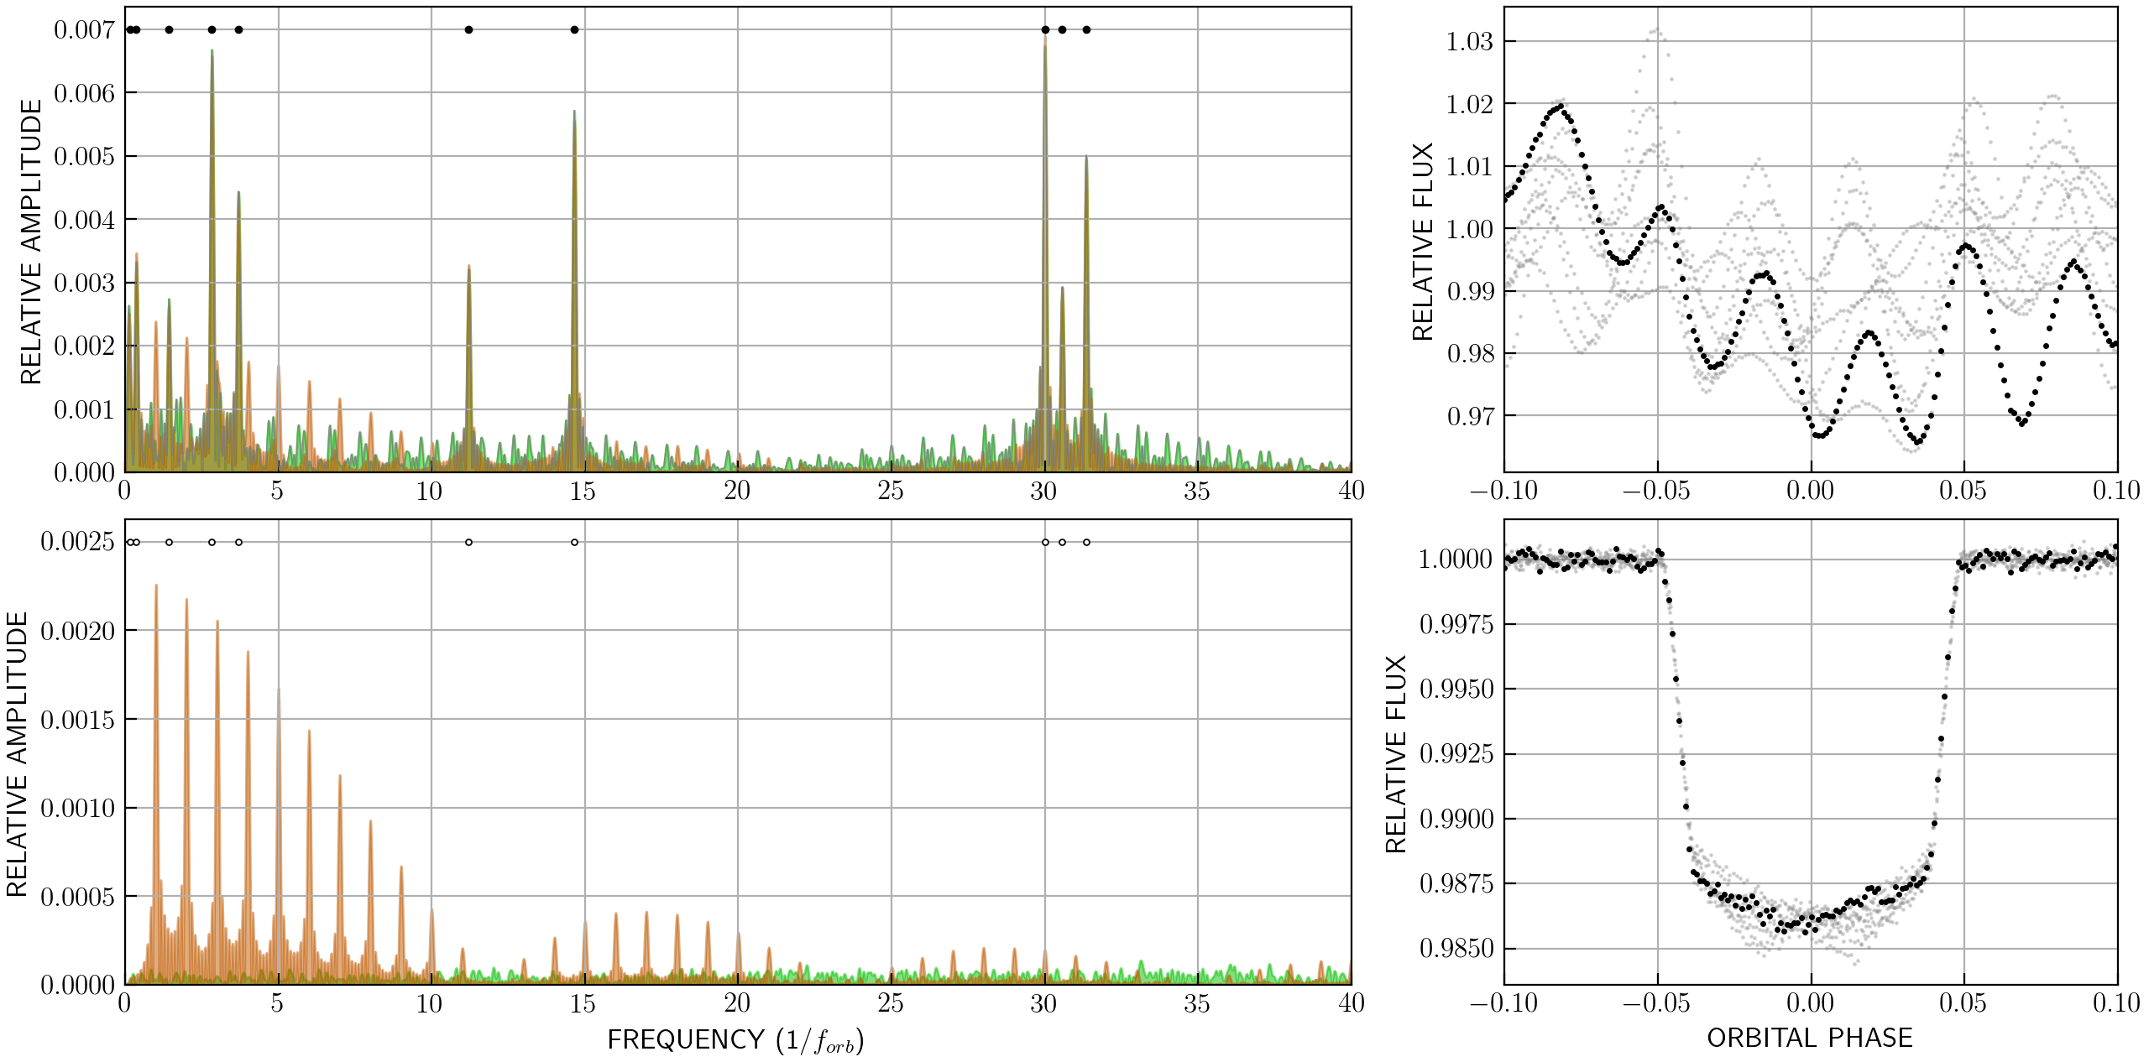Viewport: 2149px width, 1062px height.
Task: Click the 0.9975 flux tick label
Action: [1456, 624]
